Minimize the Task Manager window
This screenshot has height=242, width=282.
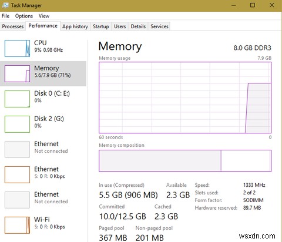click(234, 5)
